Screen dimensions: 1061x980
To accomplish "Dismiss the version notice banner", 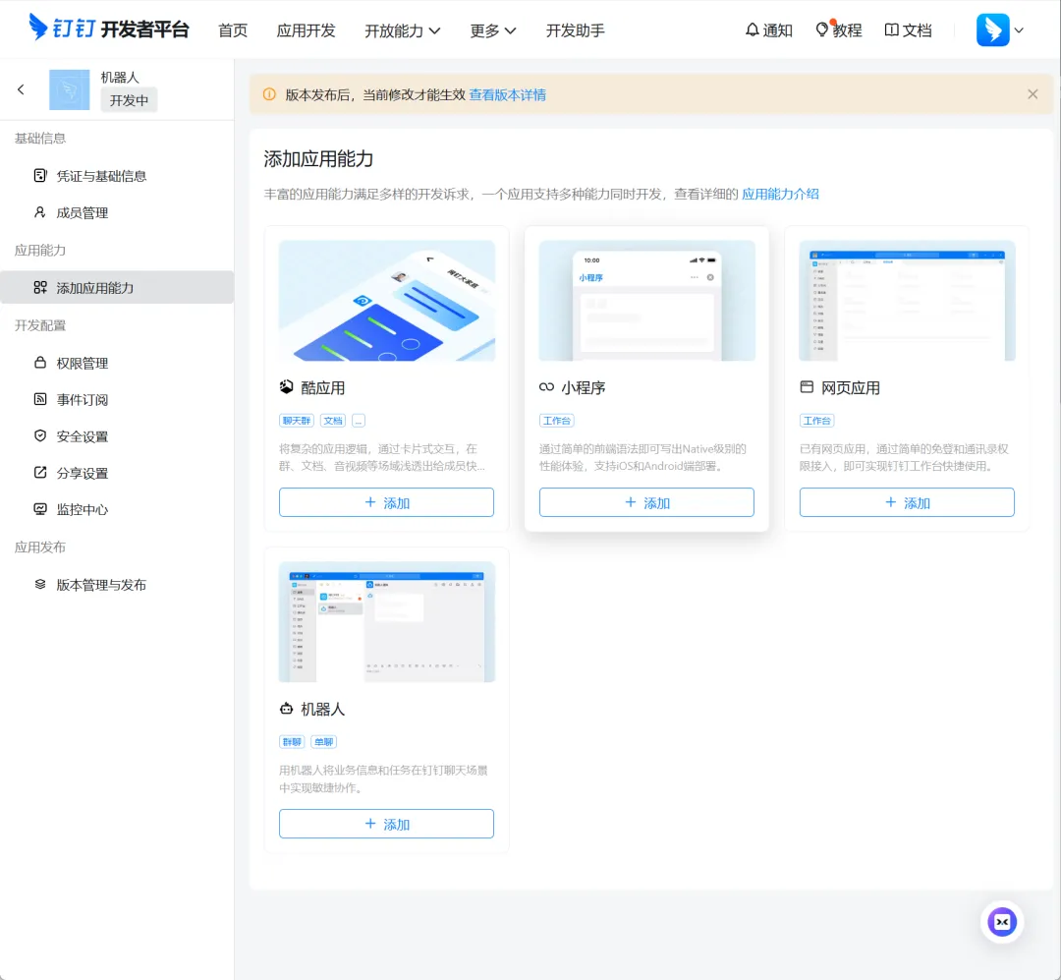I will click(x=1033, y=94).
